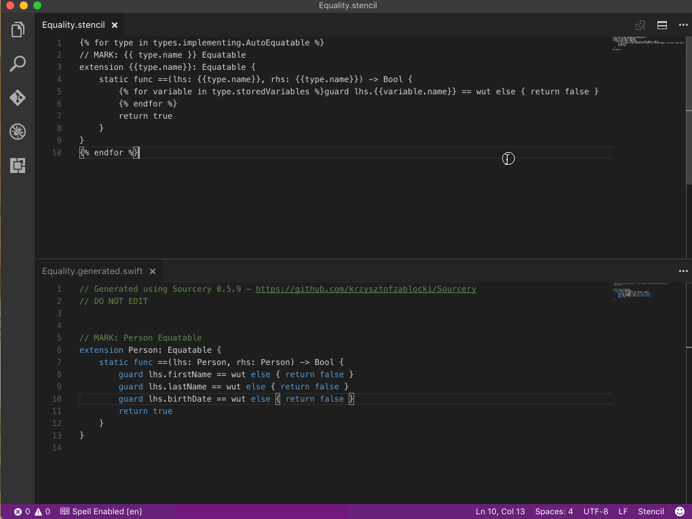Viewport: 692px width, 519px height.
Task: Open the Source Control (Git) view
Action: (x=18, y=98)
